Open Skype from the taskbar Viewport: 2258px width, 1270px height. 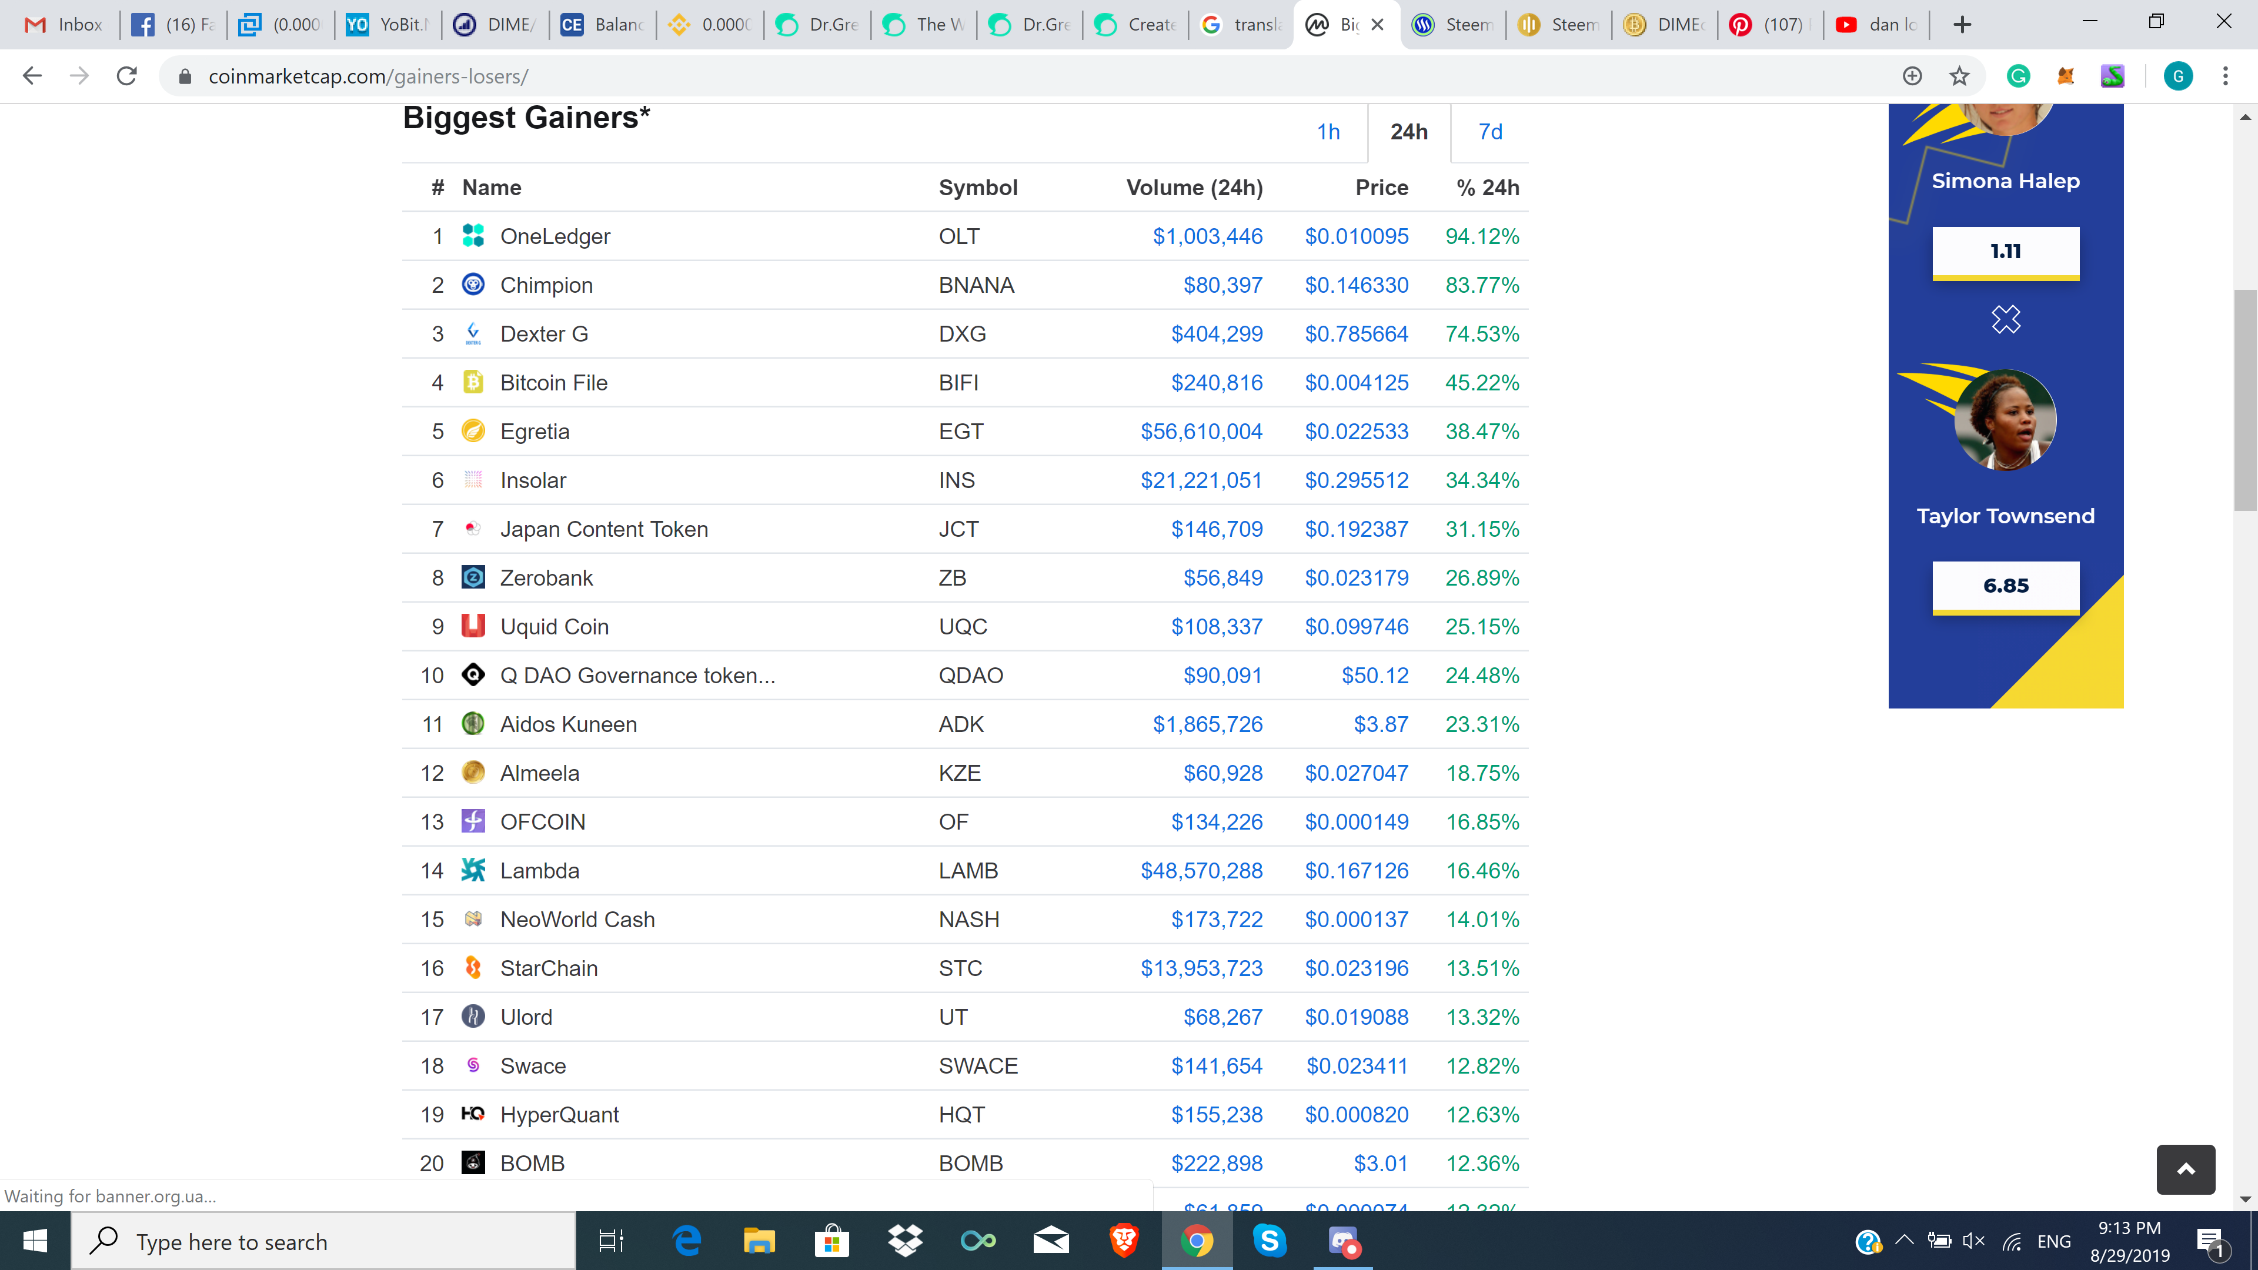coord(1268,1241)
